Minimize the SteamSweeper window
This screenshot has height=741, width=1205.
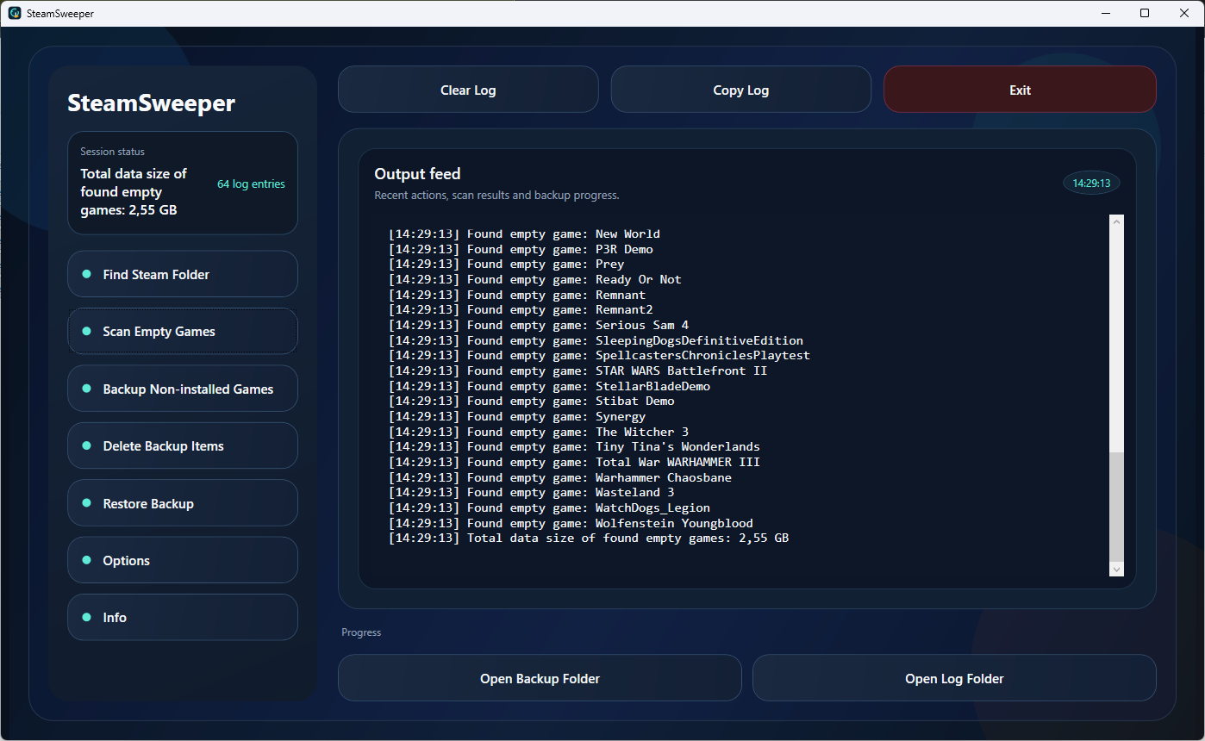click(x=1105, y=13)
